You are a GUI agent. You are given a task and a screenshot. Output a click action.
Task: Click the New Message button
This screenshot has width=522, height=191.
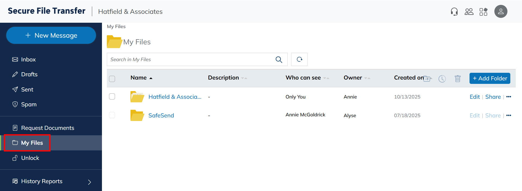(51, 35)
